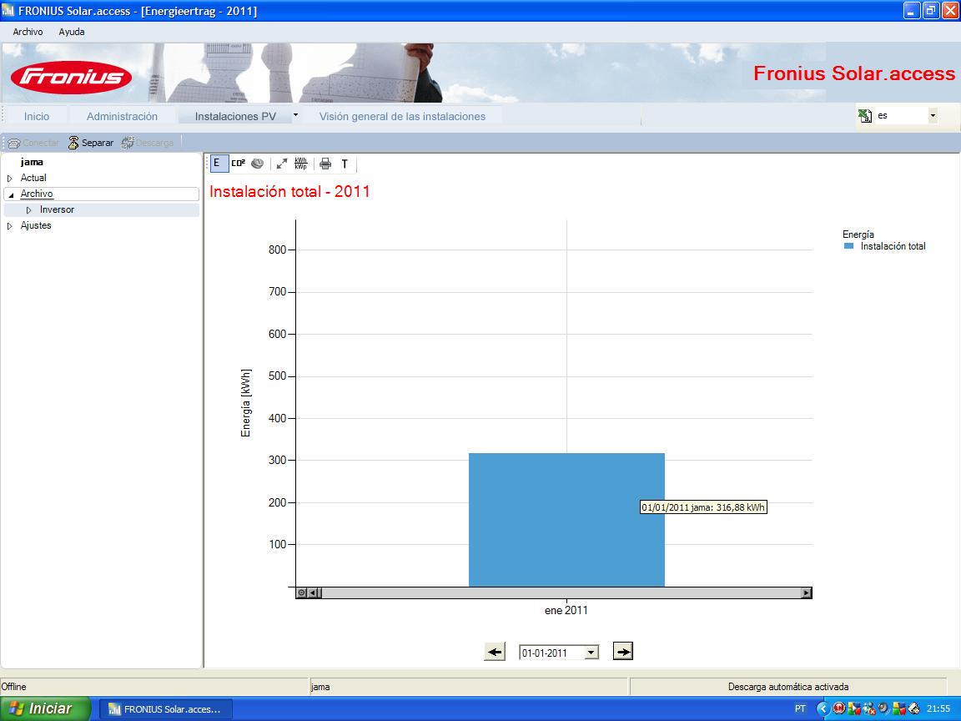The width and height of the screenshot is (961, 721).
Task: Switch to CO2 savings view
Action: [x=238, y=163]
